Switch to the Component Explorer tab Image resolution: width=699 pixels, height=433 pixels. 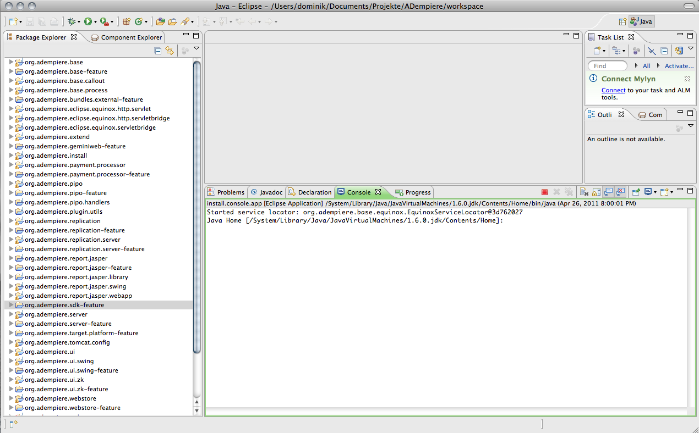click(x=127, y=37)
